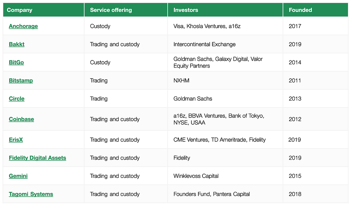Click the Tagomi Systems link
Image resolution: width=352 pixels, height=206 pixels.
tap(31, 194)
